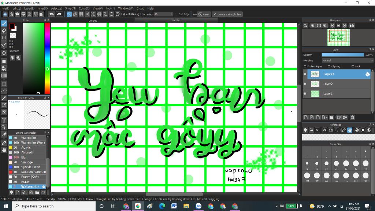Activate hand icon in Reference panel

pos(350,130)
